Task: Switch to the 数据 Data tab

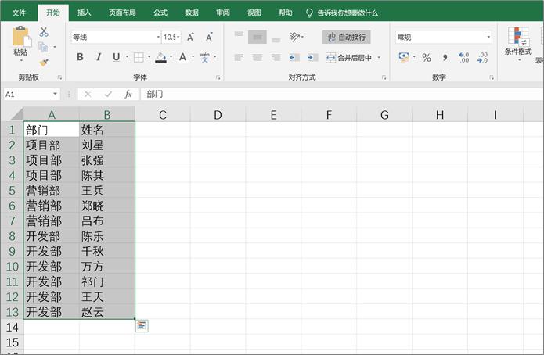Action: pyautogui.click(x=192, y=13)
